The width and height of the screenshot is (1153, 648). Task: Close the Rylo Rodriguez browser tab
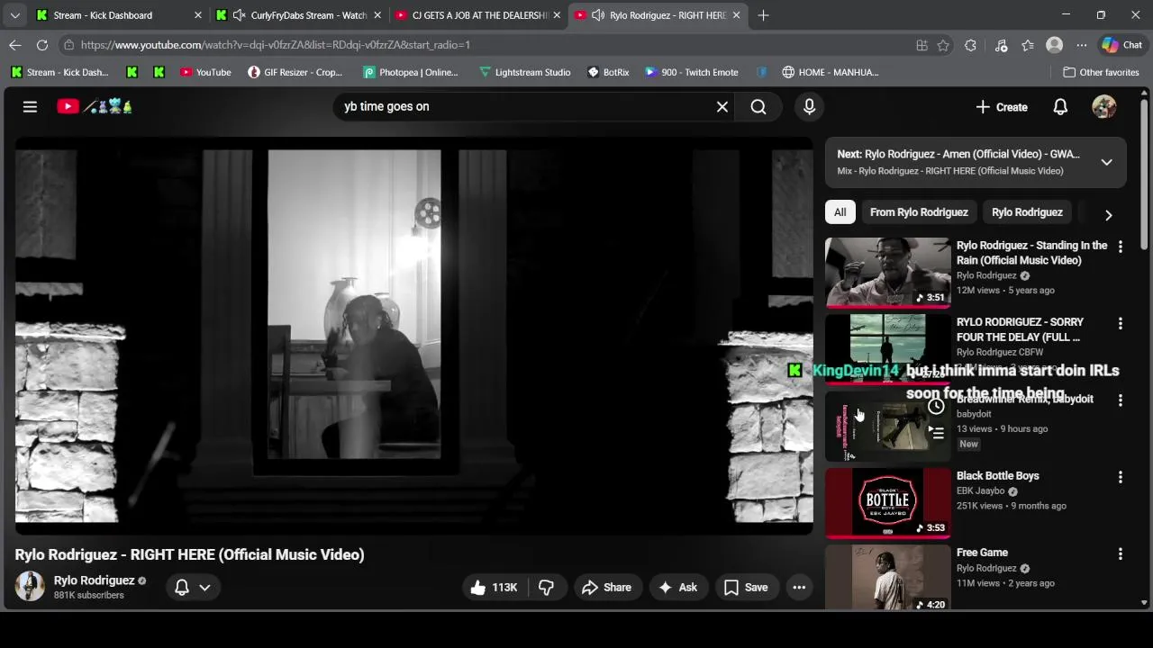pos(736,15)
